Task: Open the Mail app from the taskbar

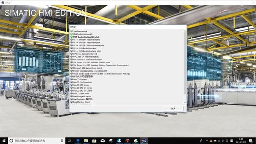Action: [x=103, y=140]
